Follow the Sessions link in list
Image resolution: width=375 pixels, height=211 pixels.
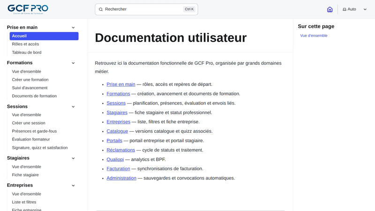[116, 103]
